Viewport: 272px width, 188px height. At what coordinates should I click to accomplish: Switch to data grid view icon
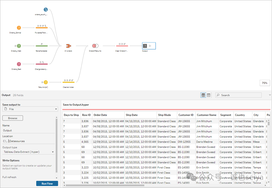pos(203,95)
